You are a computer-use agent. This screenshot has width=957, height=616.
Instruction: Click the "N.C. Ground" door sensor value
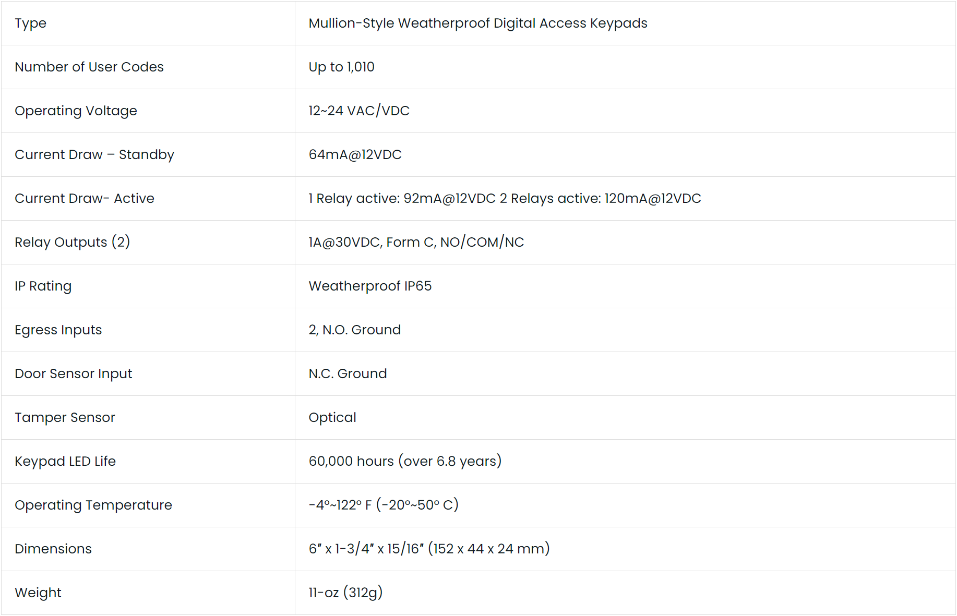[348, 374]
